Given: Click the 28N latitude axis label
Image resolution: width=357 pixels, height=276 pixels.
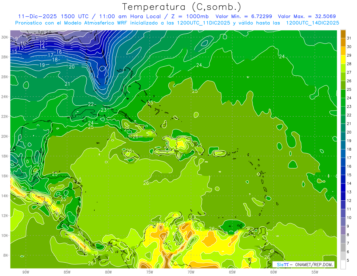Looking at the screenshot, I should (x=5, y=57).
